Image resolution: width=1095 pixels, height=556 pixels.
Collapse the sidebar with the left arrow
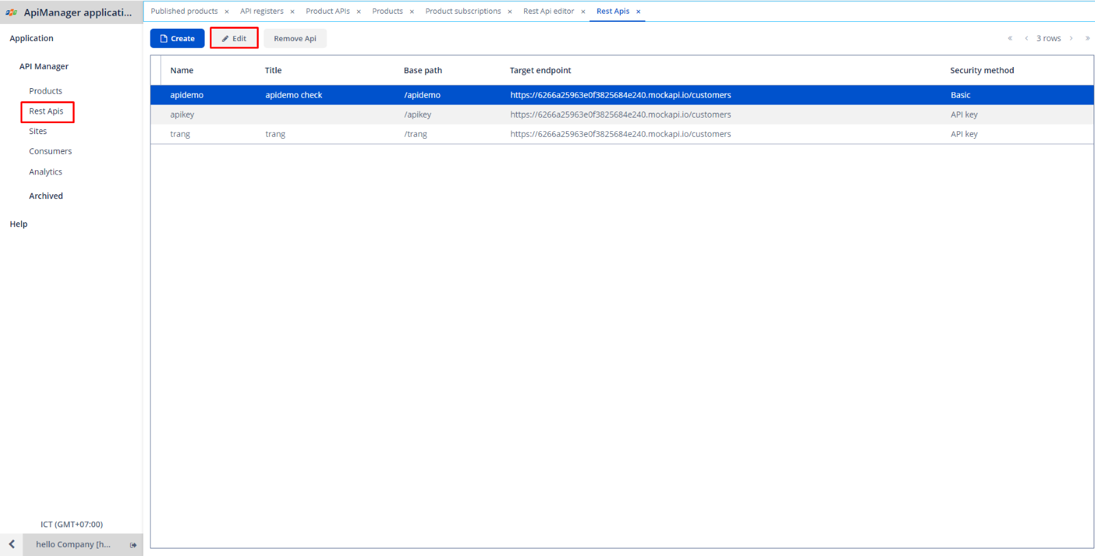(12, 544)
